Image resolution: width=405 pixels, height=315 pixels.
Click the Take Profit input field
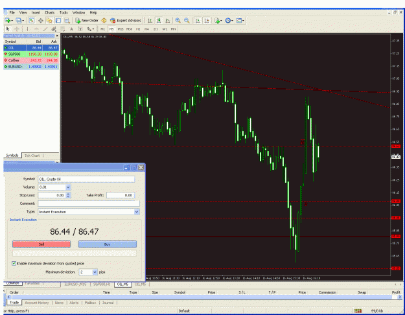pos(121,195)
